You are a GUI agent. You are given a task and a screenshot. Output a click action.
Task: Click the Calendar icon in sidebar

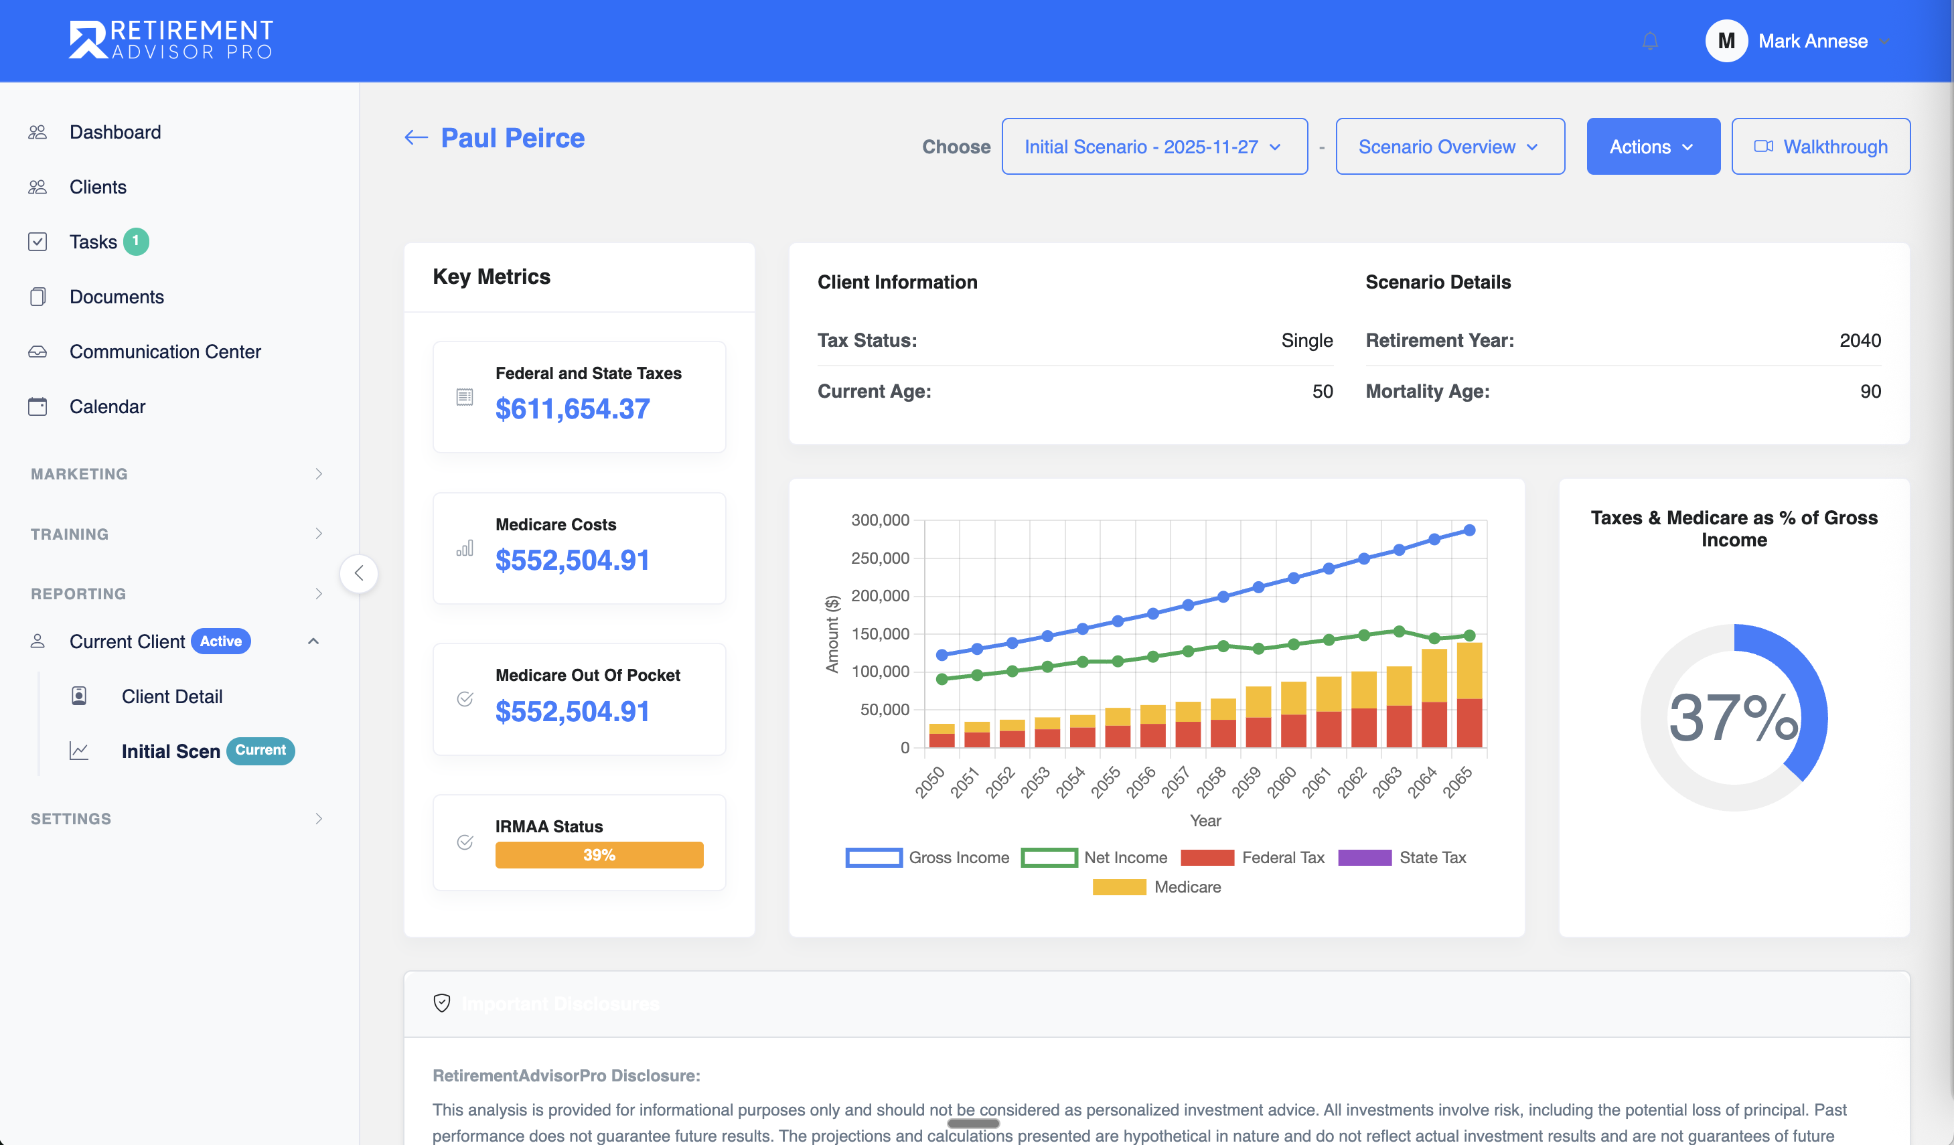tap(39, 406)
